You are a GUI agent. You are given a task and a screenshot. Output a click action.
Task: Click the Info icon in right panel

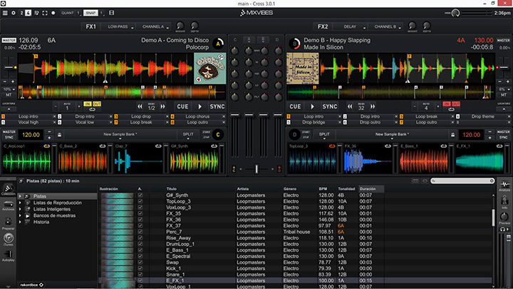504,201
